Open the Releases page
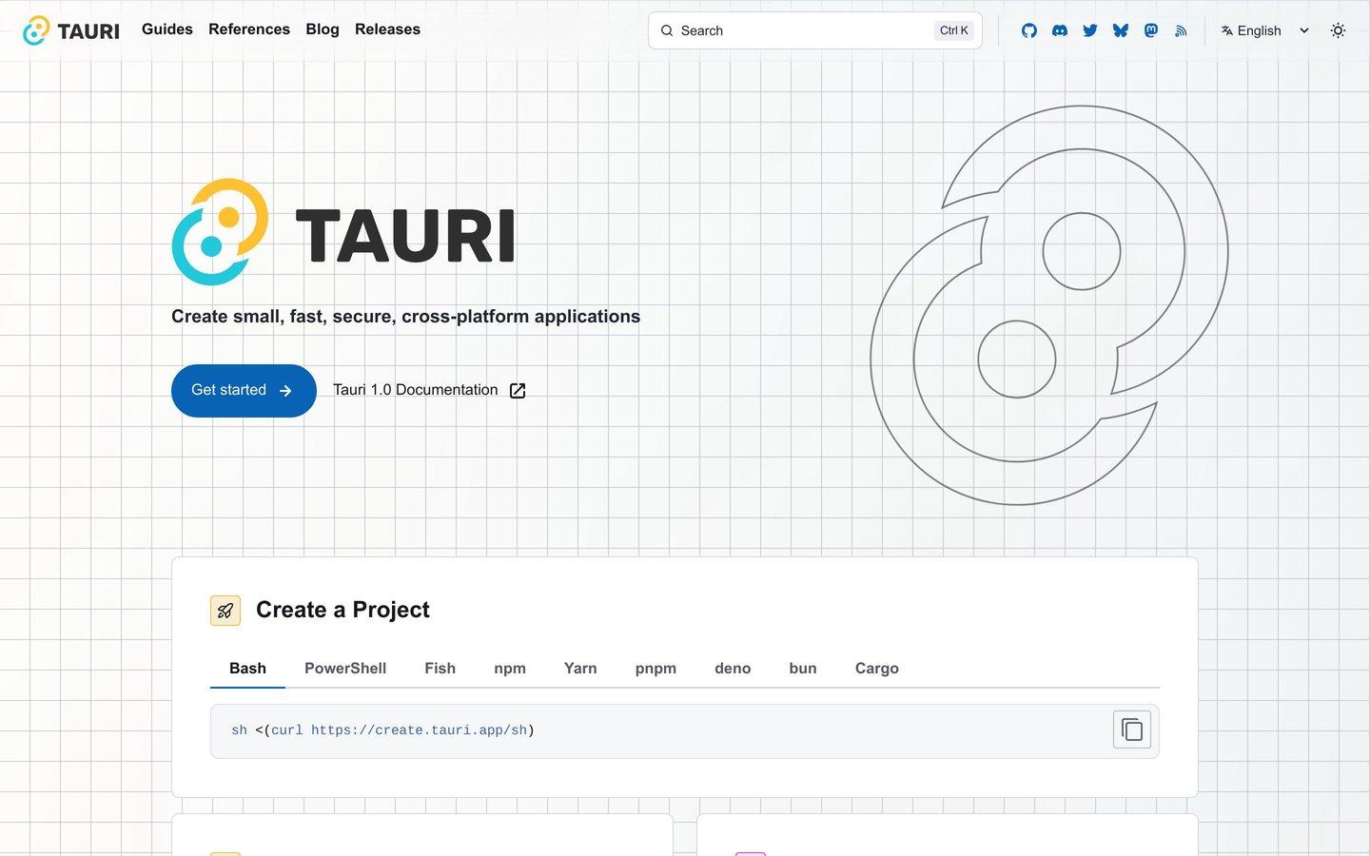This screenshot has width=1370, height=856. [387, 29]
